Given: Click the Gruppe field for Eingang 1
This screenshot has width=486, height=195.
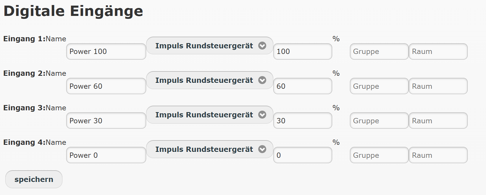Looking at the screenshot, I should tap(379, 52).
